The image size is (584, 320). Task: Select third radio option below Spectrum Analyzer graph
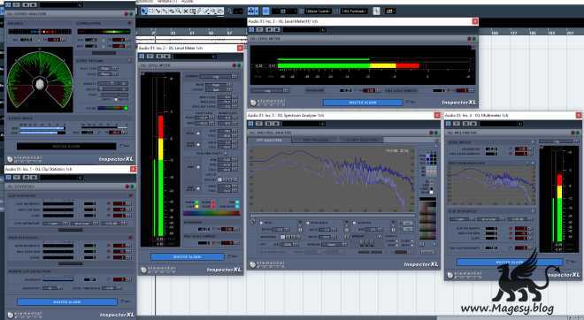(x=354, y=223)
